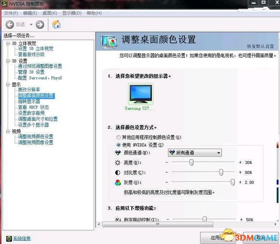The width and height of the screenshot is (280, 244).
Task: Select 使用 NVIDIA 设置 radio button
Action: point(118,145)
